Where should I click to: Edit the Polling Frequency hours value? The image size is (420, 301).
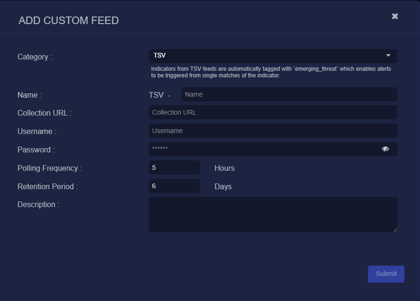174,167
